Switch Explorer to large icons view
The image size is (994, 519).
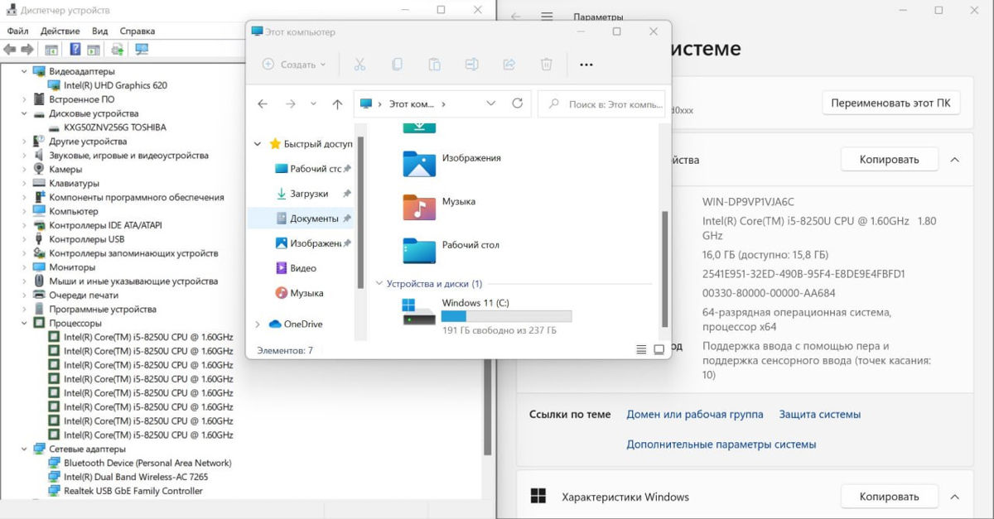[659, 350]
